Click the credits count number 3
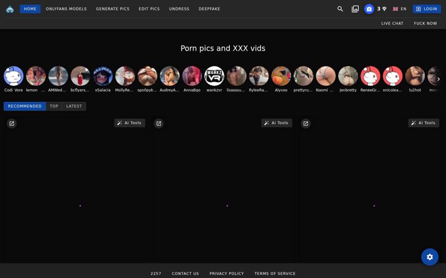This screenshot has width=446, height=278. 378,9
